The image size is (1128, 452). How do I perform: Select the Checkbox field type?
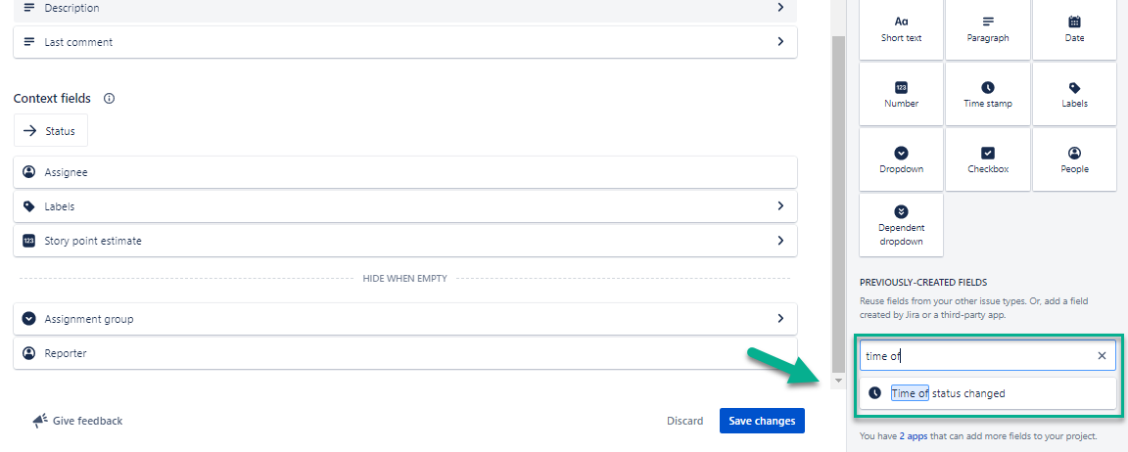point(987,160)
